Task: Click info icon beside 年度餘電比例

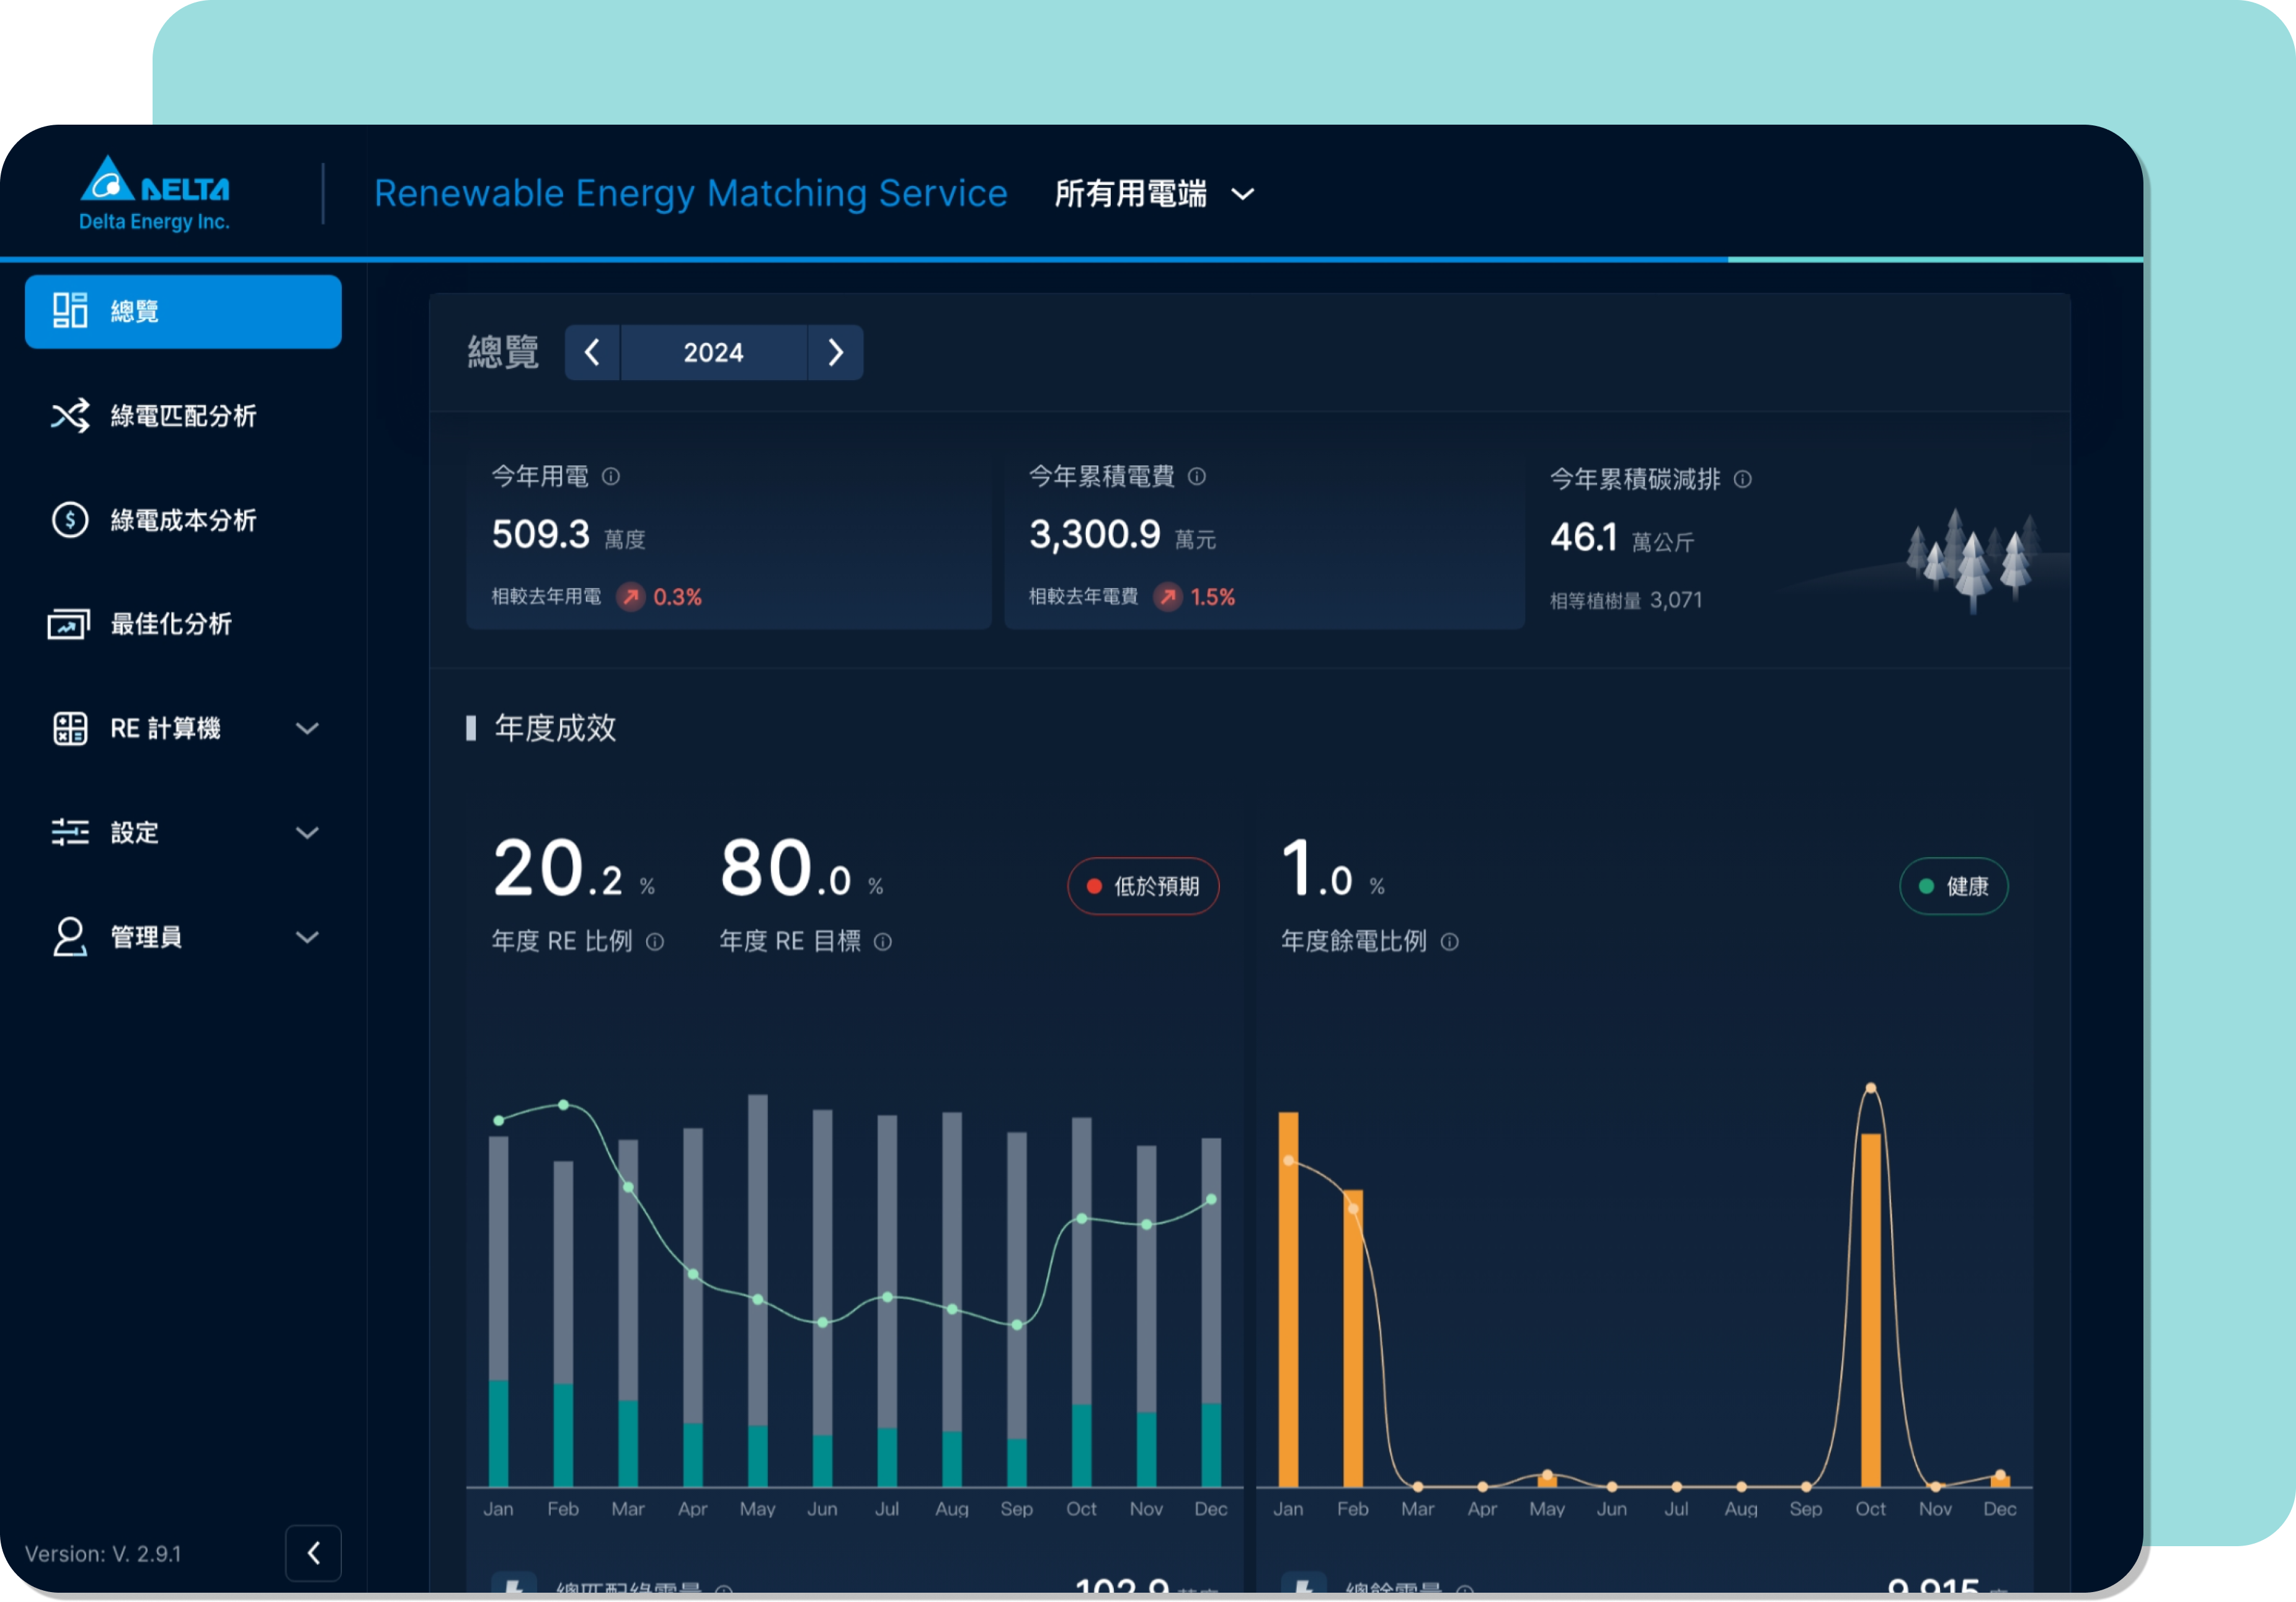Action: click(x=1450, y=942)
